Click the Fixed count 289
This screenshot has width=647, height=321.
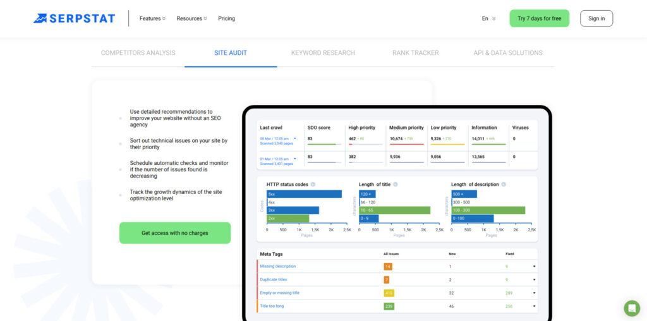click(x=509, y=293)
